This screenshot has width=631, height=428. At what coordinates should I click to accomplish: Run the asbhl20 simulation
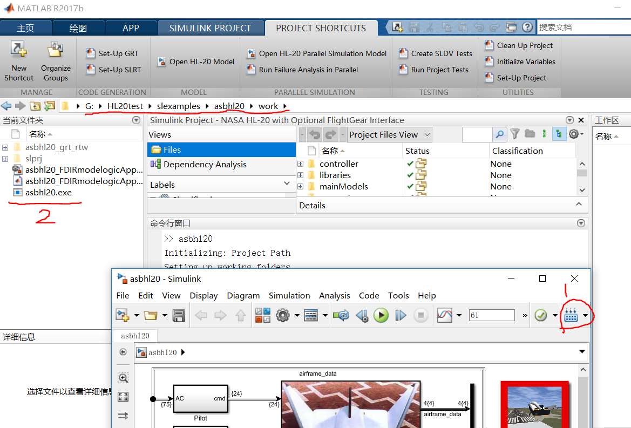pos(381,315)
